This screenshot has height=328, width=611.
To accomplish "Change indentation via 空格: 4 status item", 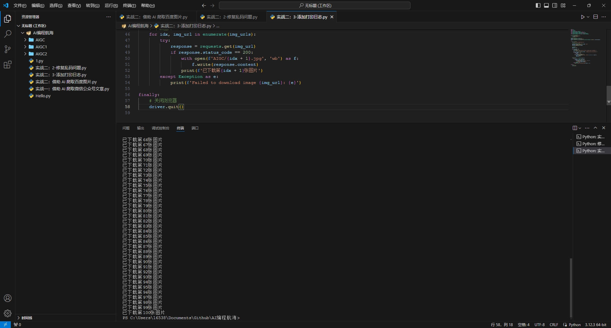I will click(523, 325).
